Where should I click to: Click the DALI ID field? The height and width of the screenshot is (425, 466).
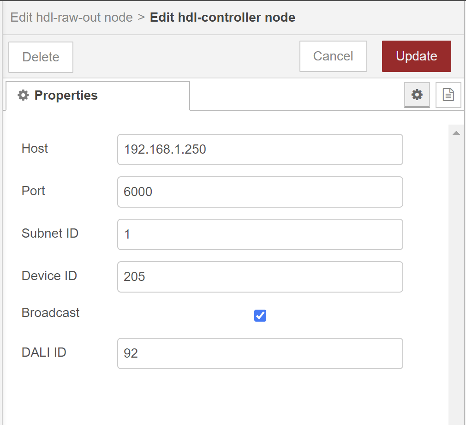260,353
